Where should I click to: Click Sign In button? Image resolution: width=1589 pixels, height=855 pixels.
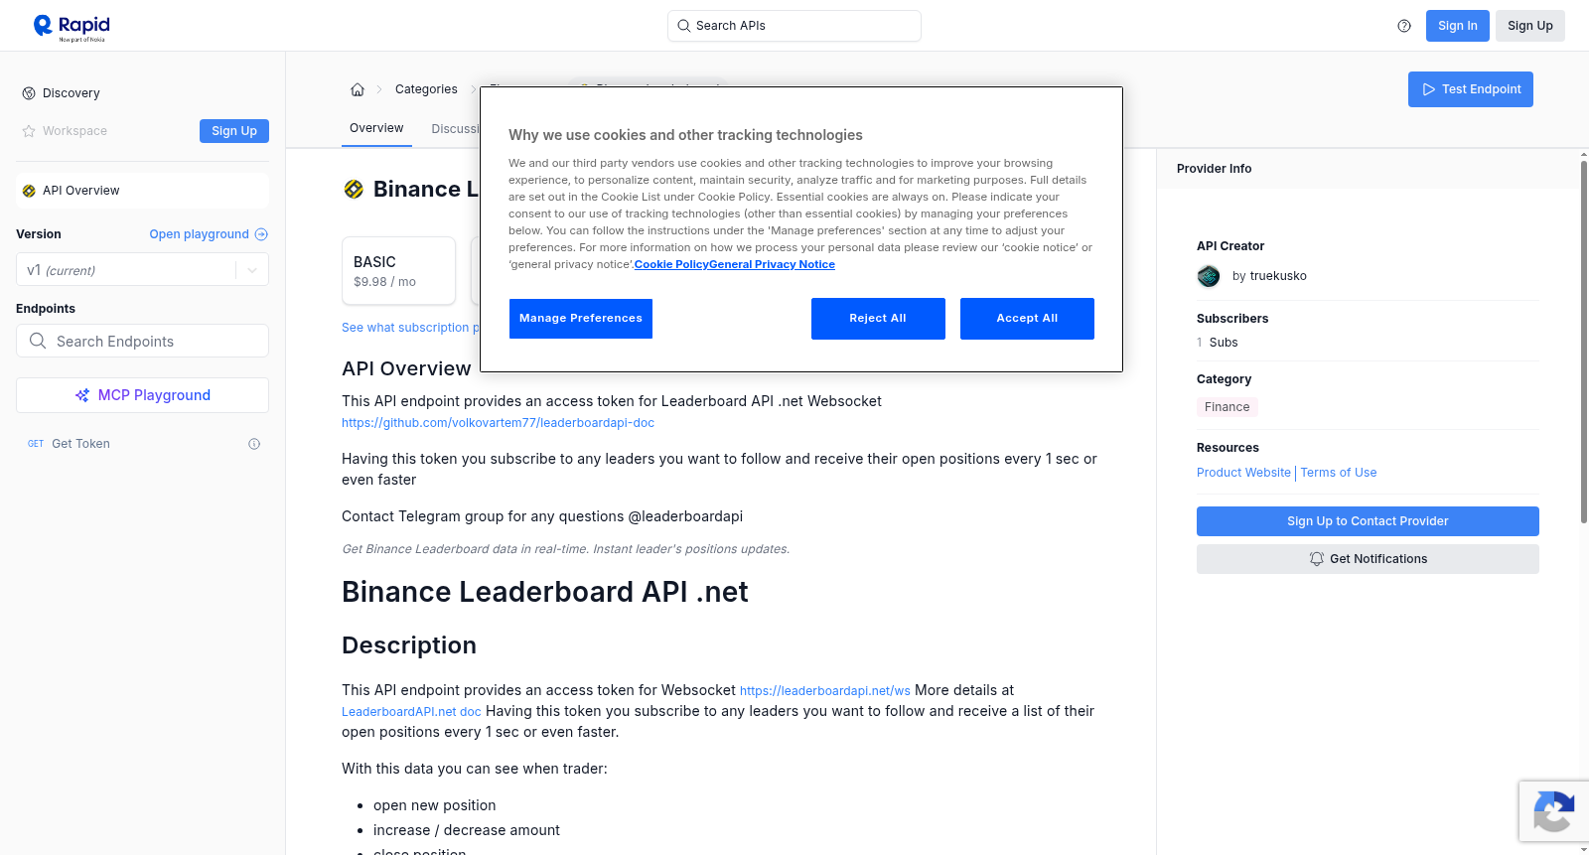click(1457, 26)
